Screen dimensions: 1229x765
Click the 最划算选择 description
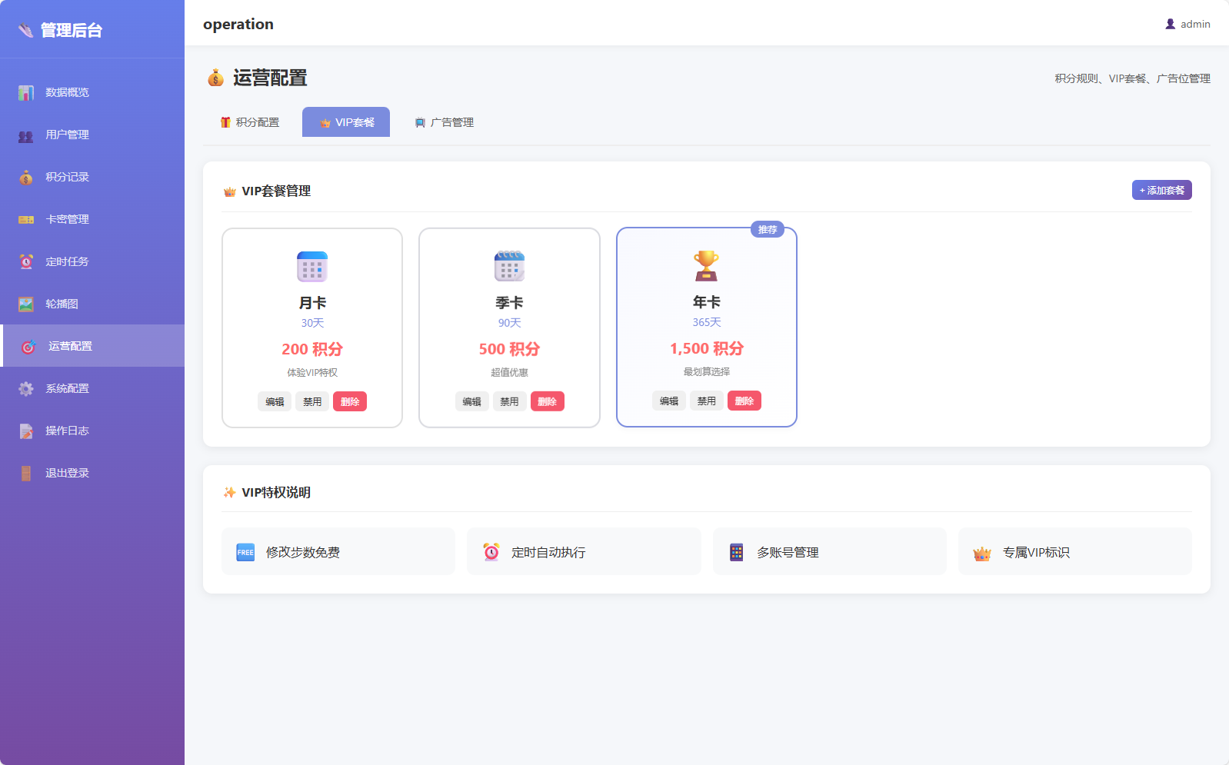[x=707, y=371]
